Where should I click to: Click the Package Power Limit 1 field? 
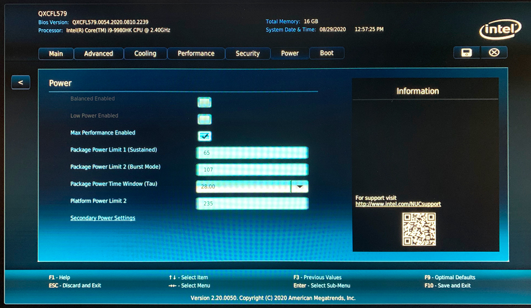tap(251, 152)
